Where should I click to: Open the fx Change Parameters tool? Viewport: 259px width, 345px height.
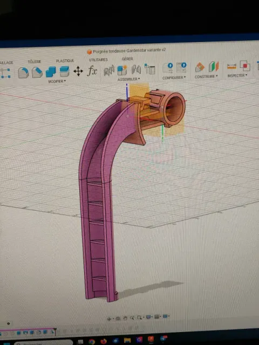click(x=92, y=71)
